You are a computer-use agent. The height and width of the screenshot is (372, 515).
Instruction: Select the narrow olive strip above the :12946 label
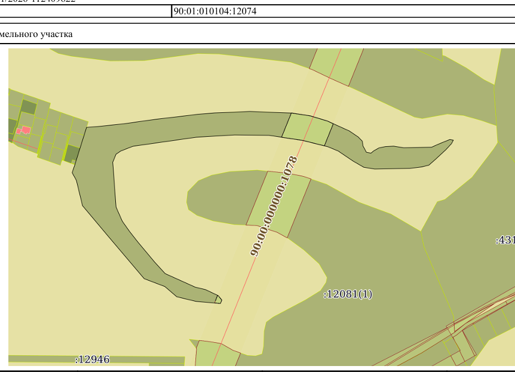95,359
